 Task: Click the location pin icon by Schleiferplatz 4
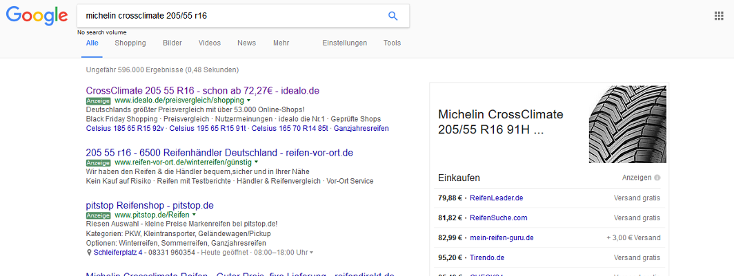[x=90, y=253]
